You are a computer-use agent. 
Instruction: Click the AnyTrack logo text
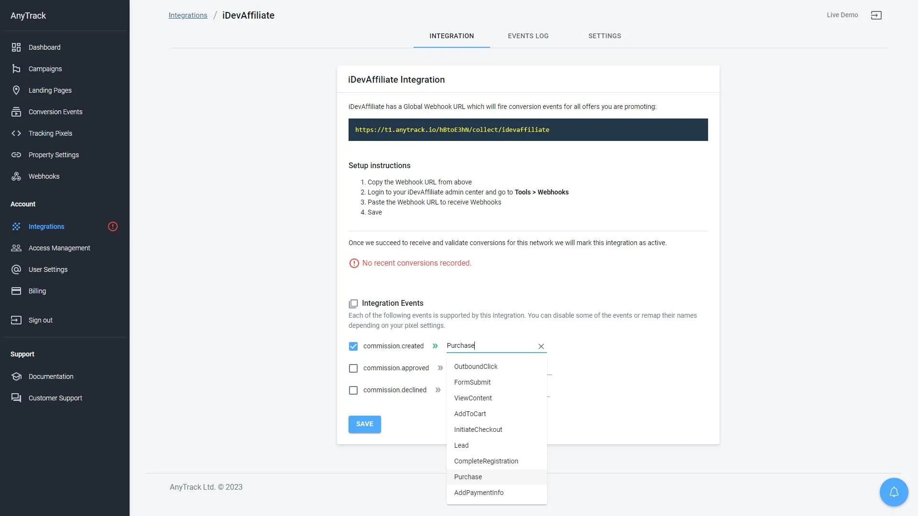pos(28,16)
